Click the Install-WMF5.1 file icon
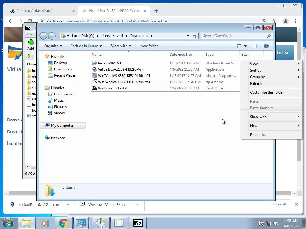 point(94,63)
